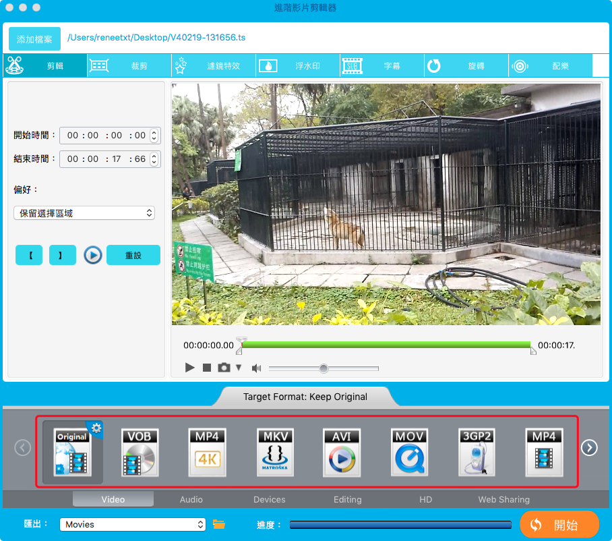612x541 pixels.
Task: Click the 結束時間 end time field
Action: [x=110, y=159]
